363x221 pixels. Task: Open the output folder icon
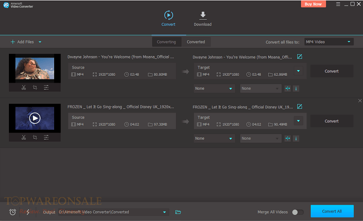pos(178,212)
